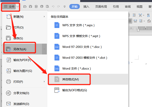This screenshot has width=152, height=107.
Task: Save as Word 文件 (*.docx)
Action: click(88, 69)
